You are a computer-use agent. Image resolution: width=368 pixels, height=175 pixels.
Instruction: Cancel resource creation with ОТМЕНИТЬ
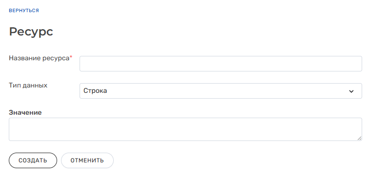pos(87,160)
